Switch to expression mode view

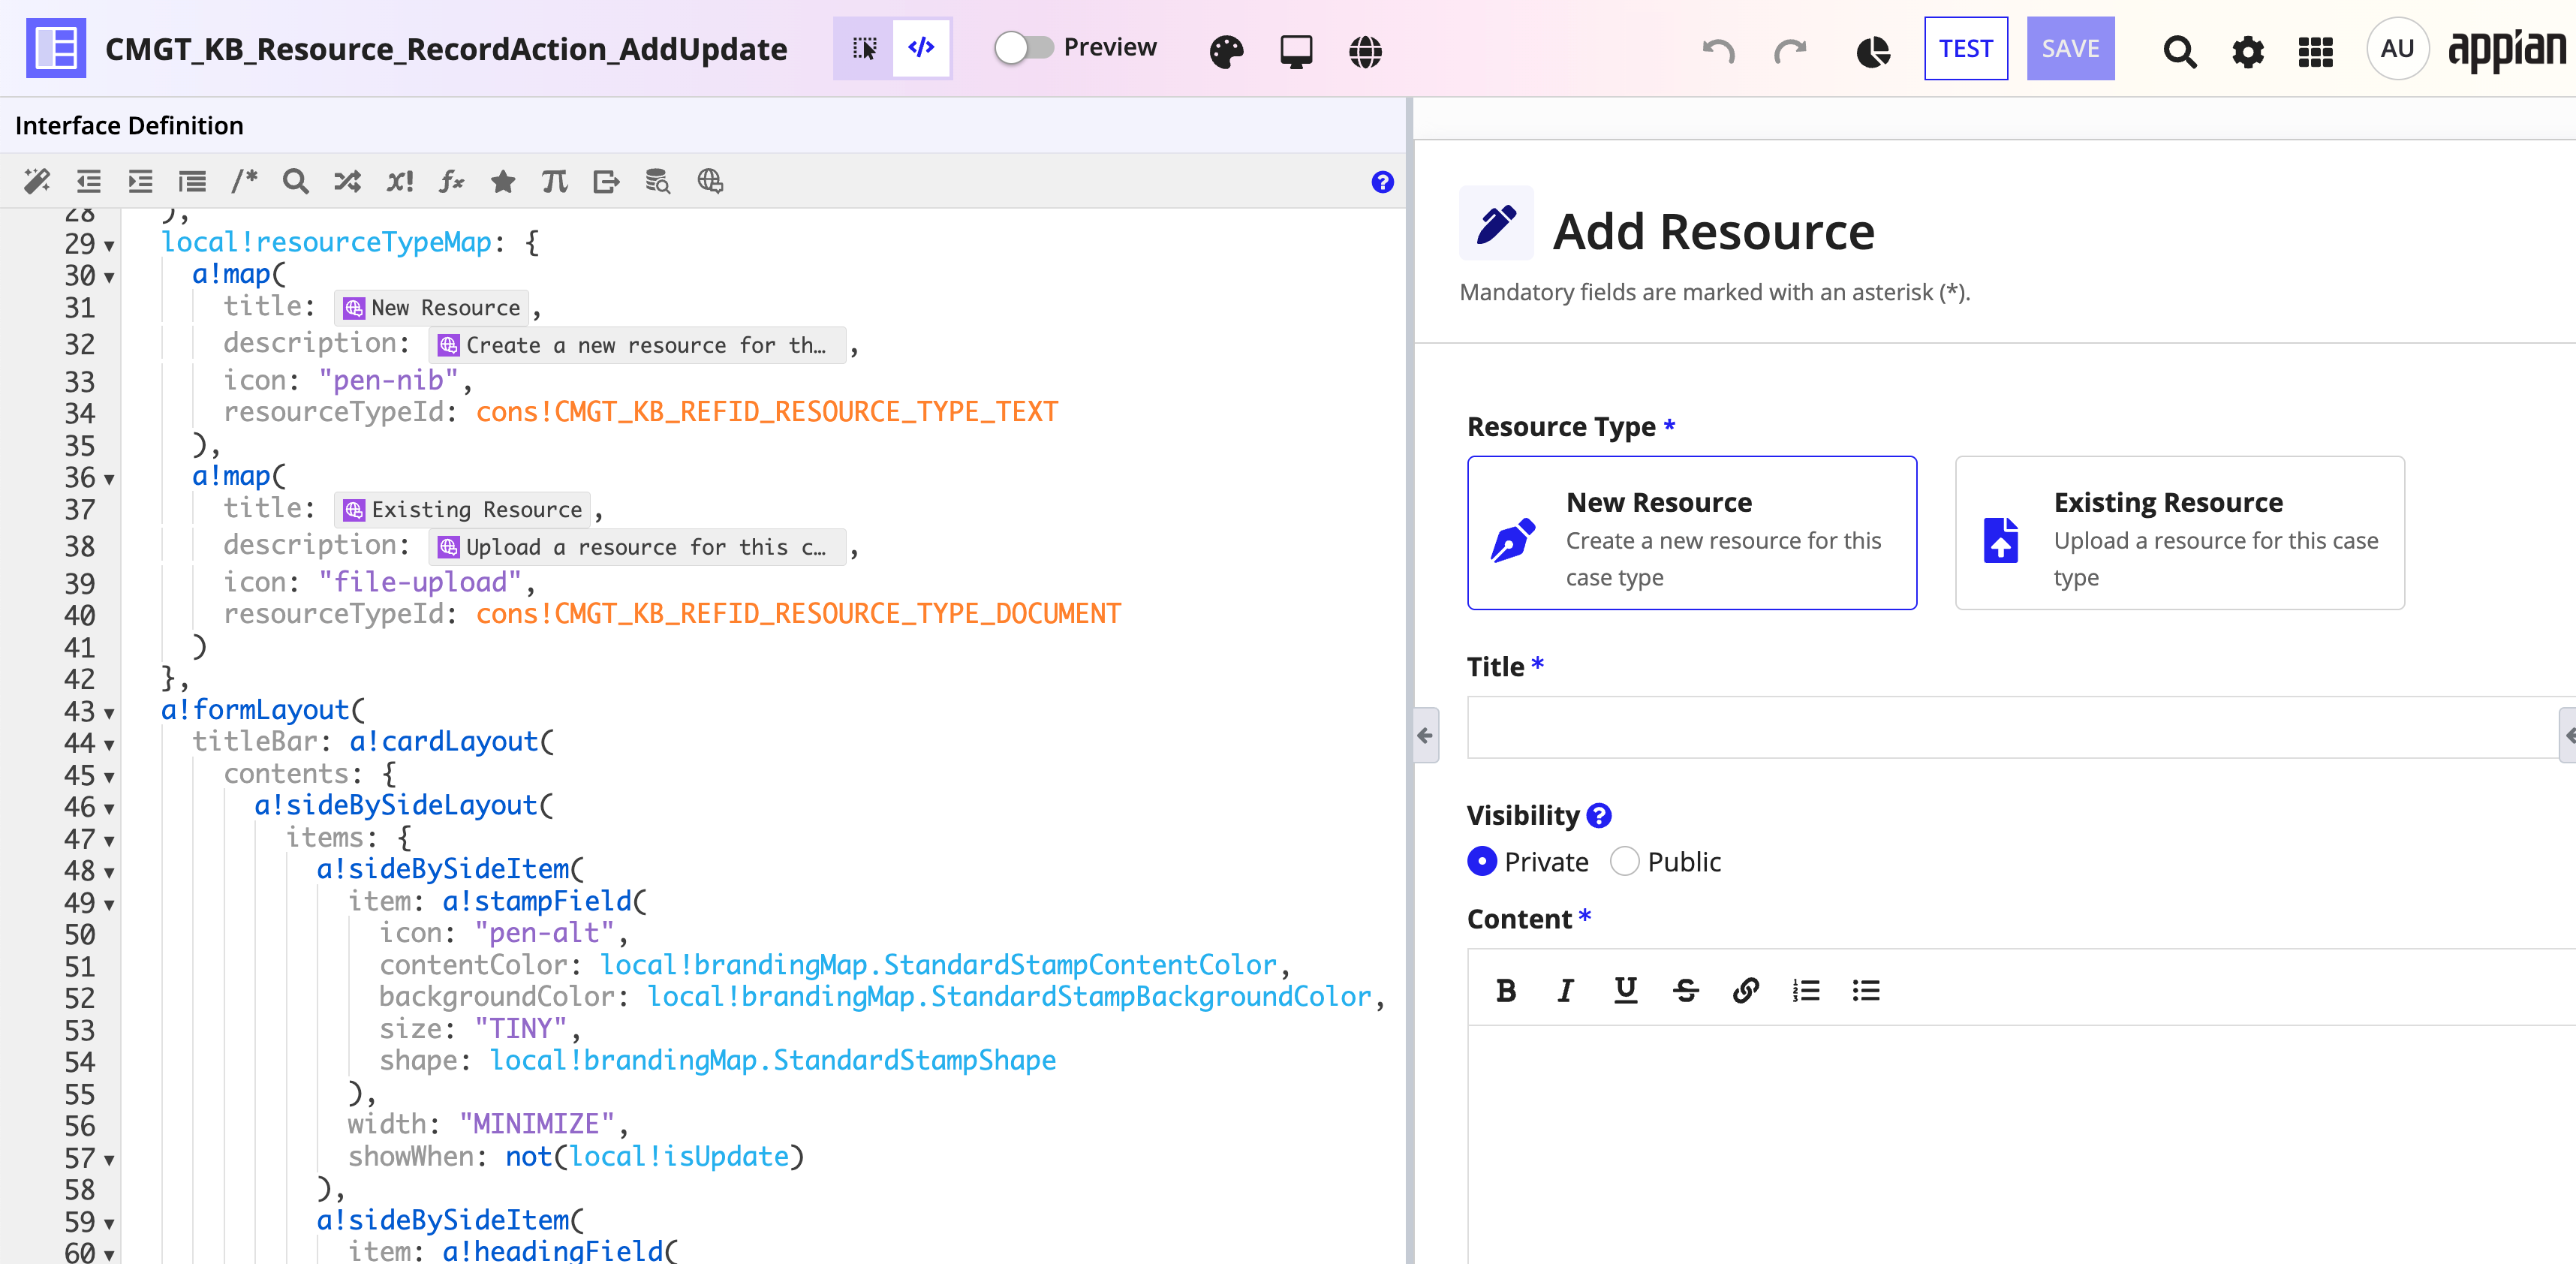coord(921,48)
